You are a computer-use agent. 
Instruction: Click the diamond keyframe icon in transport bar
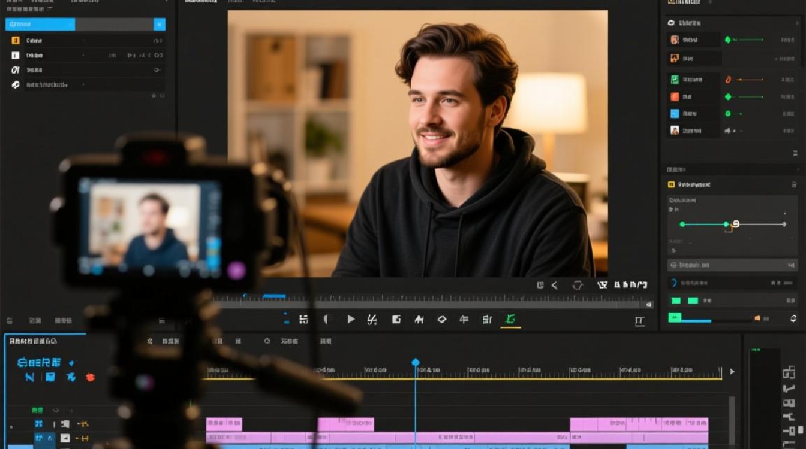point(442,320)
